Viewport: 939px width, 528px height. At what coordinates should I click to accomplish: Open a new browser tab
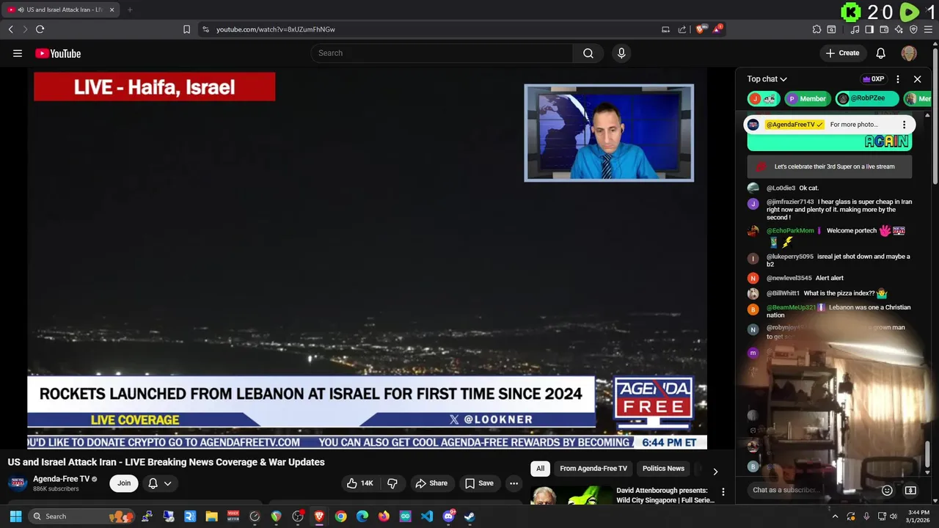tap(130, 10)
